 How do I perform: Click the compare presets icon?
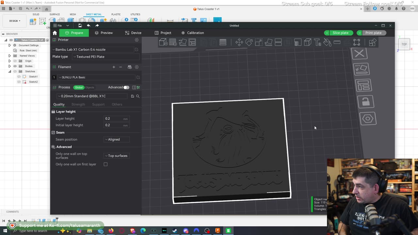pyautogui.click(x=138, y=87)
